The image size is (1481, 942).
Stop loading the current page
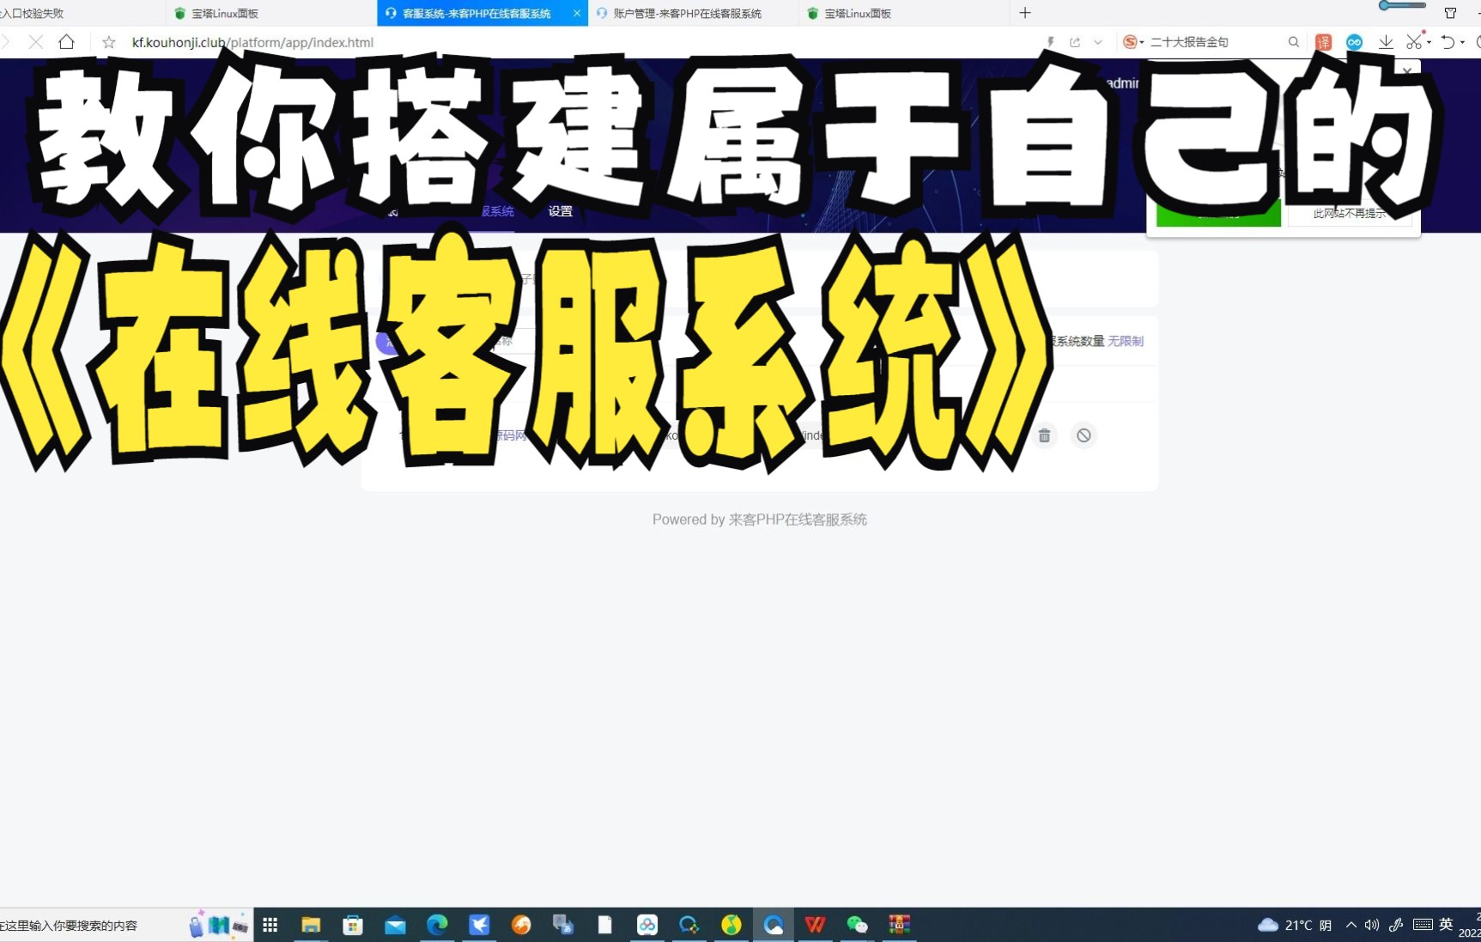click(36, 42)
